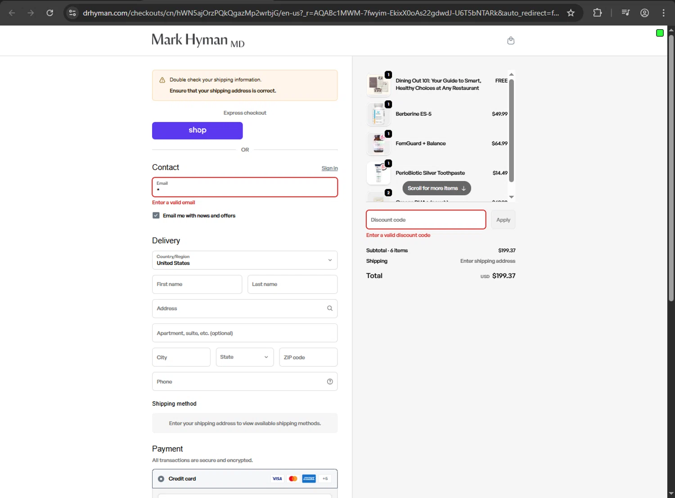This screenshot has width=675, height=498.
Task: Click the Berberine ES-5 product thumbnail
Action: pyautogui.click(x=378, y=114)
